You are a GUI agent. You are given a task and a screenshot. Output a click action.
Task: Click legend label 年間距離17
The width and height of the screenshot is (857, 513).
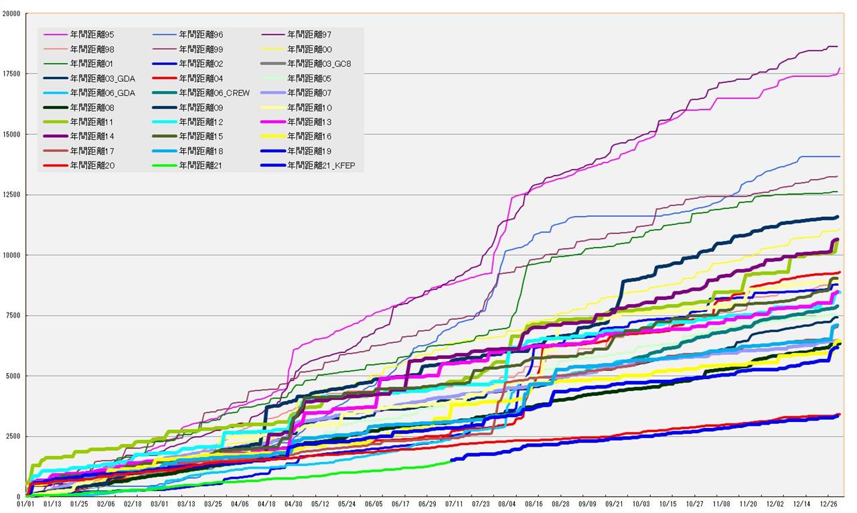point(92,151)
